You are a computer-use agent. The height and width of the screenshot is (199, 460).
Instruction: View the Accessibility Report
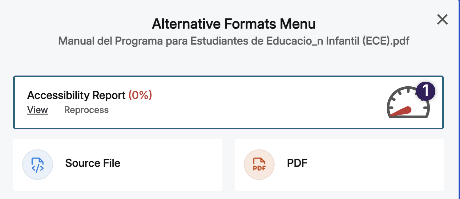(x=37, y=110)
